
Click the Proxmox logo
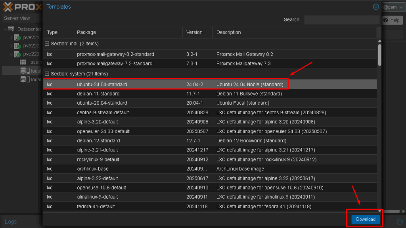point(22,7)
